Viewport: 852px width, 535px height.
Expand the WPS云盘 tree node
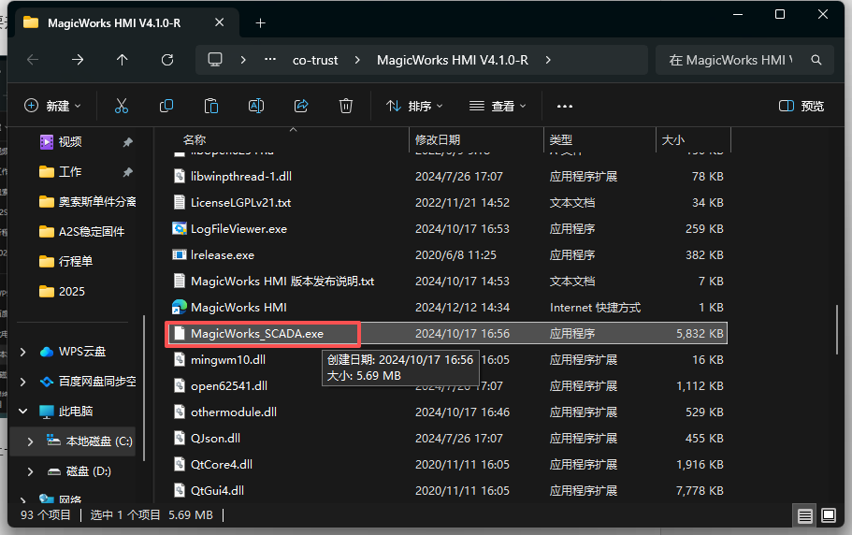click(x=22, y=352)
